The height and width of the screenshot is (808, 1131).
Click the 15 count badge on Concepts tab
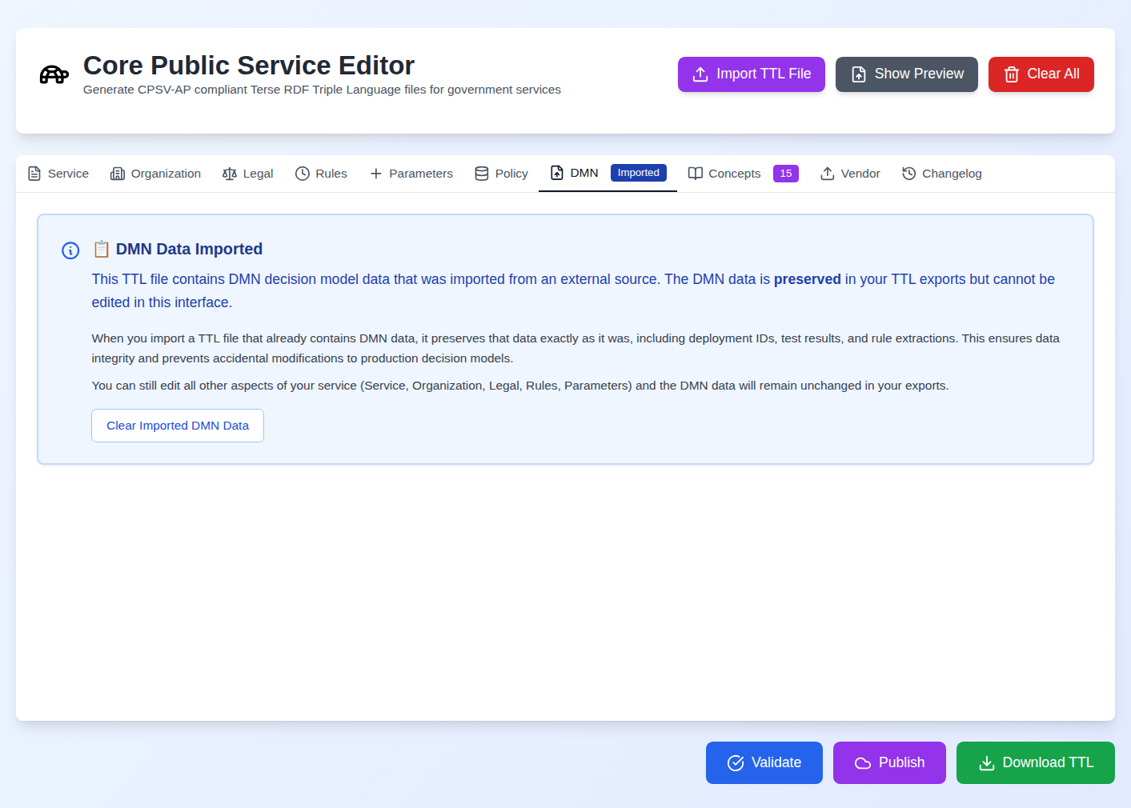click(785, 173)
